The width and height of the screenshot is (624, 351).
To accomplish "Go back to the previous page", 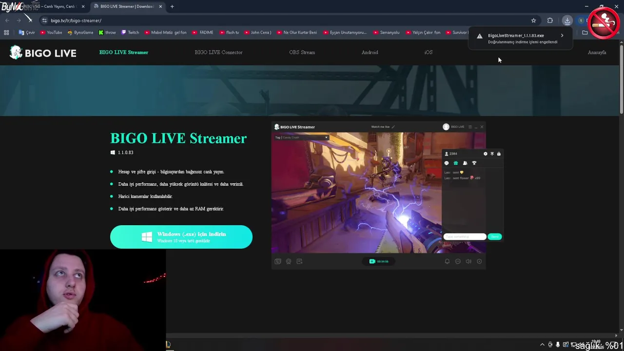I will [x=7, y=20].
